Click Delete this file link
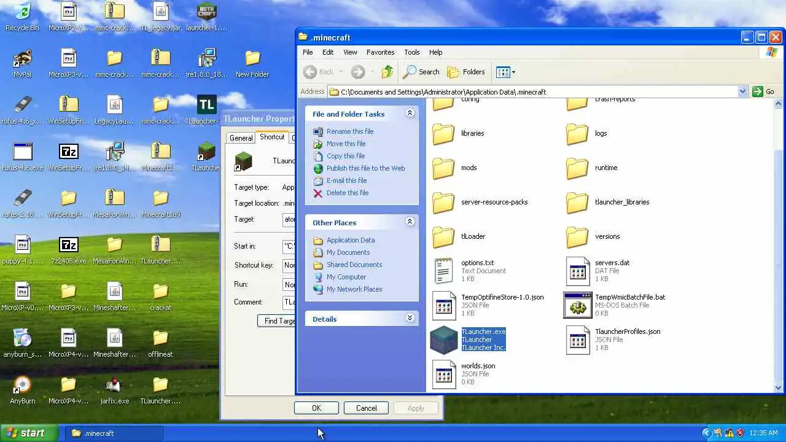This screenshot has width=786, height=442. (x=348, y=193)
